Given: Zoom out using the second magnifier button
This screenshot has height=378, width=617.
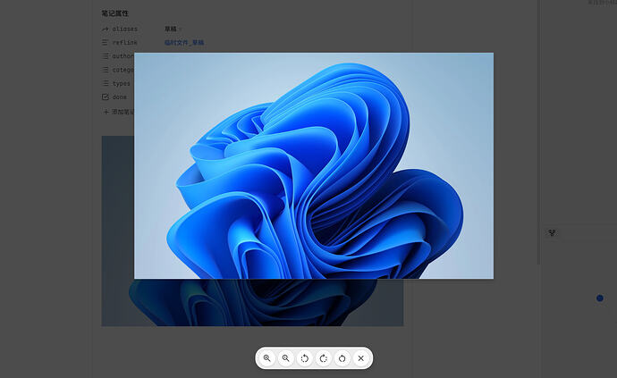Looking at the screenshot, I should [x=286, y=358].
